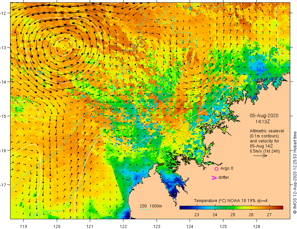Click the 'and velocity for' caption line

click(264, 141)
